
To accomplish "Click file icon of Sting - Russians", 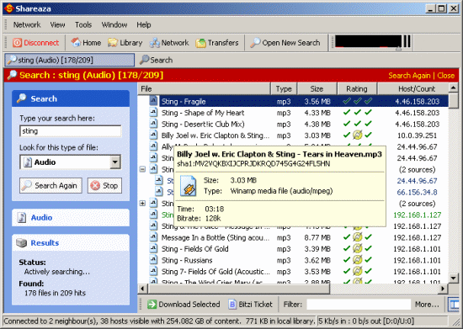I will coord(153,260).
